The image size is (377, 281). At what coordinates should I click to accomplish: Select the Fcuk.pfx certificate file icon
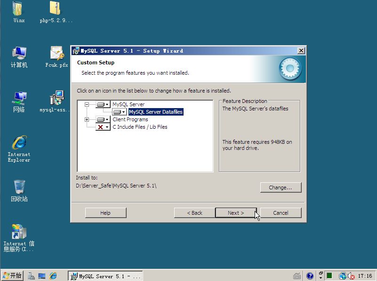[x=57, y=57]
